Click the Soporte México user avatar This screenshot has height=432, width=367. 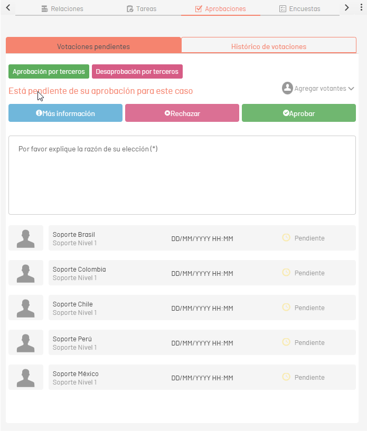point(25,378)
